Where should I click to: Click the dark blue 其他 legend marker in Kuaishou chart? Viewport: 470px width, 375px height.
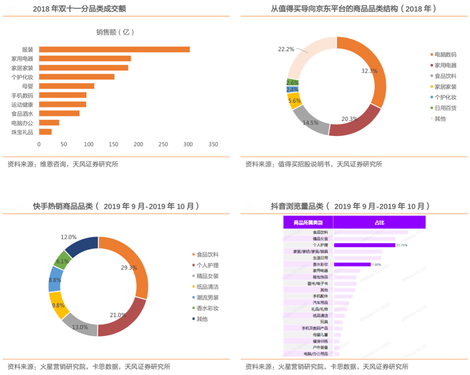(x=193, y=319)
